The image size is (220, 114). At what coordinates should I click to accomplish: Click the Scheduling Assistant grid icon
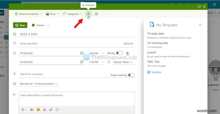pos(96,14)
